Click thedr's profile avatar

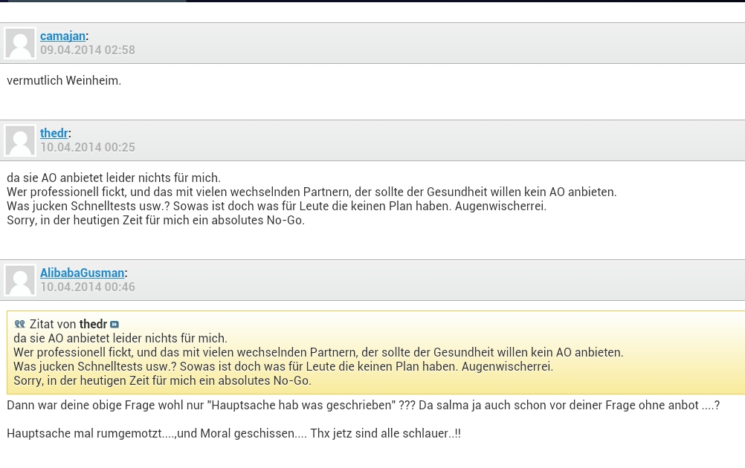[20, 140]
